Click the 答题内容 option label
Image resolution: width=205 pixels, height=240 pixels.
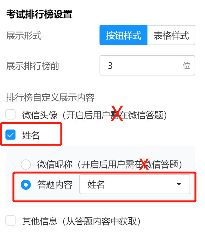tap(55, 184)
